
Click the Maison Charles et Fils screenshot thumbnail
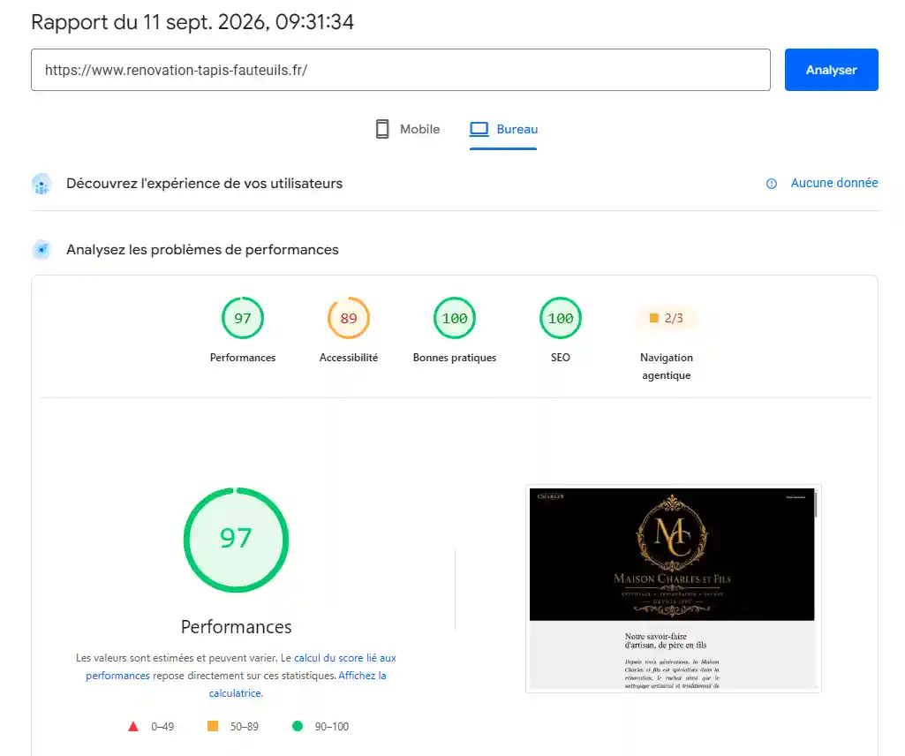coord(673,588)
